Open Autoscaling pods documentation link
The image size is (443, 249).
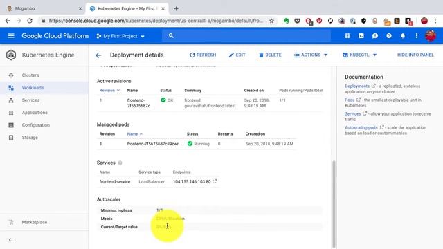[361, 127]
